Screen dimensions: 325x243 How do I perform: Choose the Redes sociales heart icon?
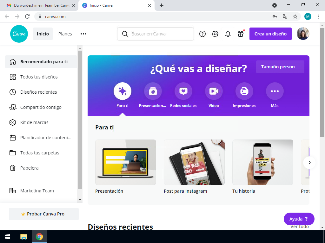click(x=183, y=91)
